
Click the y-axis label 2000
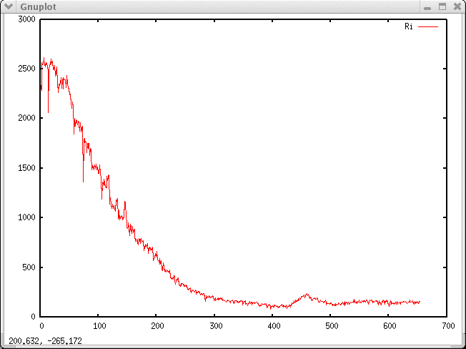pos(26,118)
